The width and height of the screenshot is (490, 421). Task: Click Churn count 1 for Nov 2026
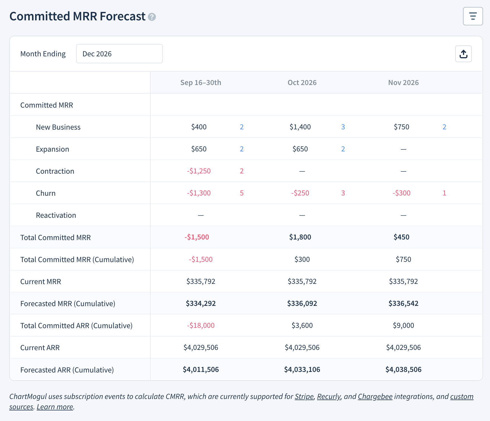click(444, 193)
